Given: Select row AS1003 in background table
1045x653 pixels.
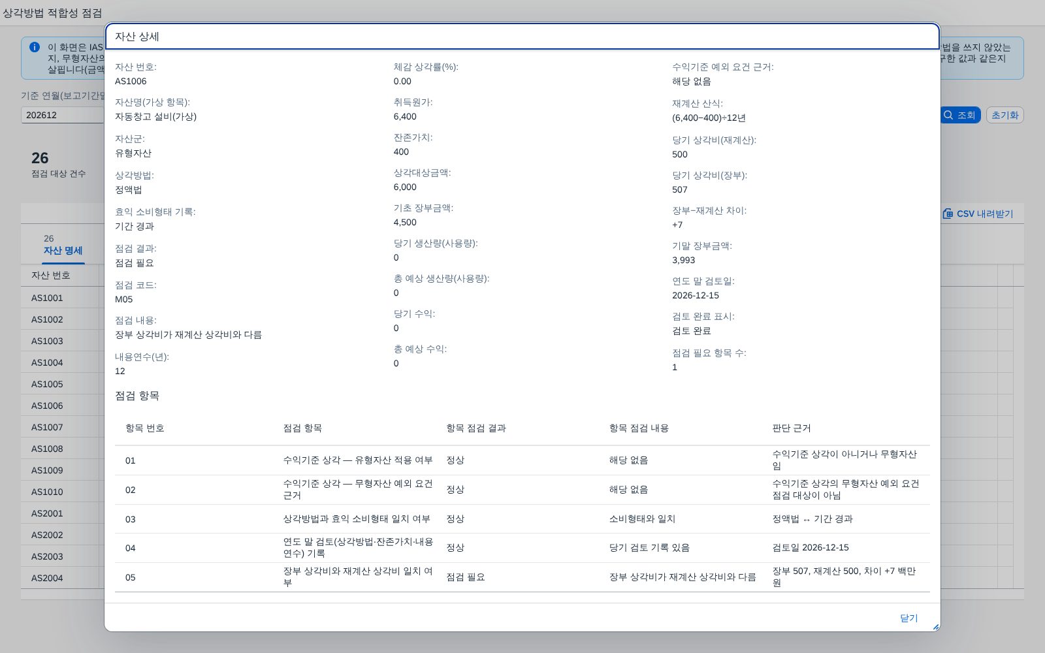Looking at the screenshot, I should 62,341.
